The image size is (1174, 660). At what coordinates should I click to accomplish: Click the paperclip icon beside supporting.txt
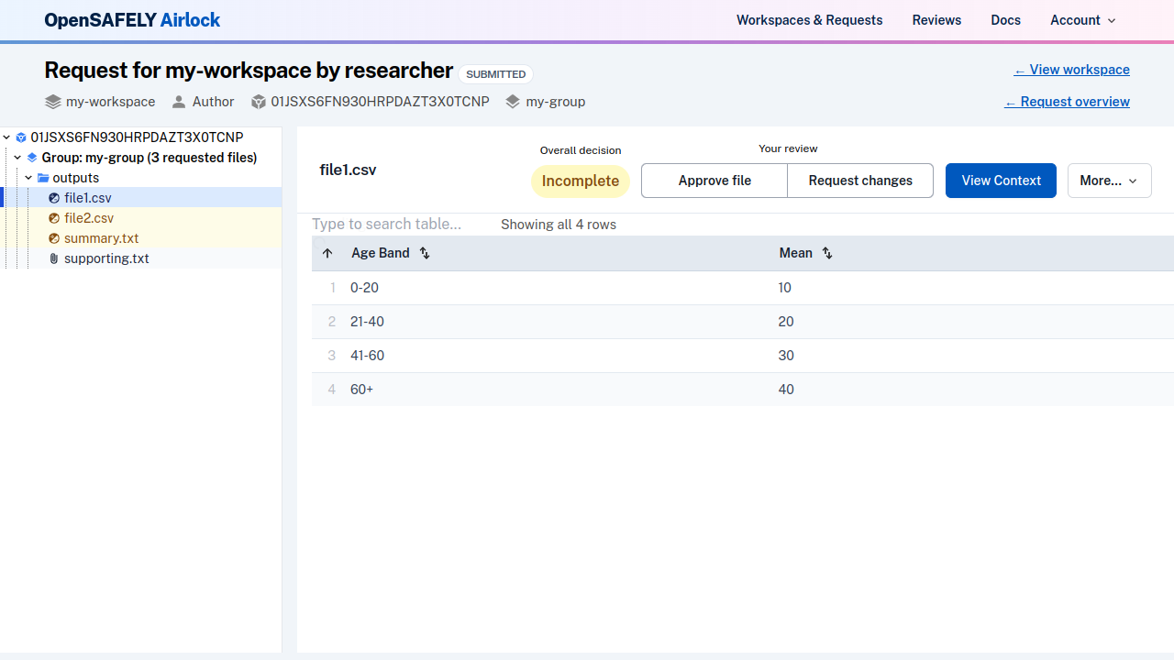(53, 258)
